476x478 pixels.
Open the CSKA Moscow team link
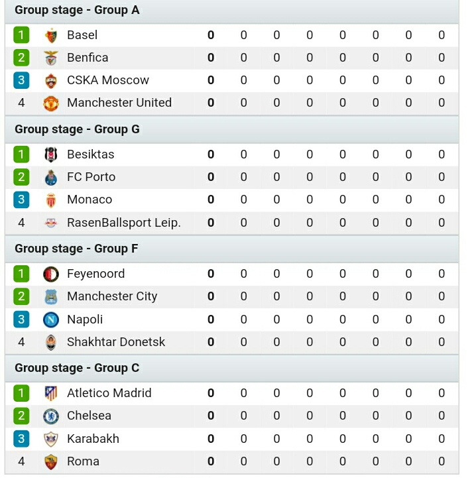[x=108, y=80]
